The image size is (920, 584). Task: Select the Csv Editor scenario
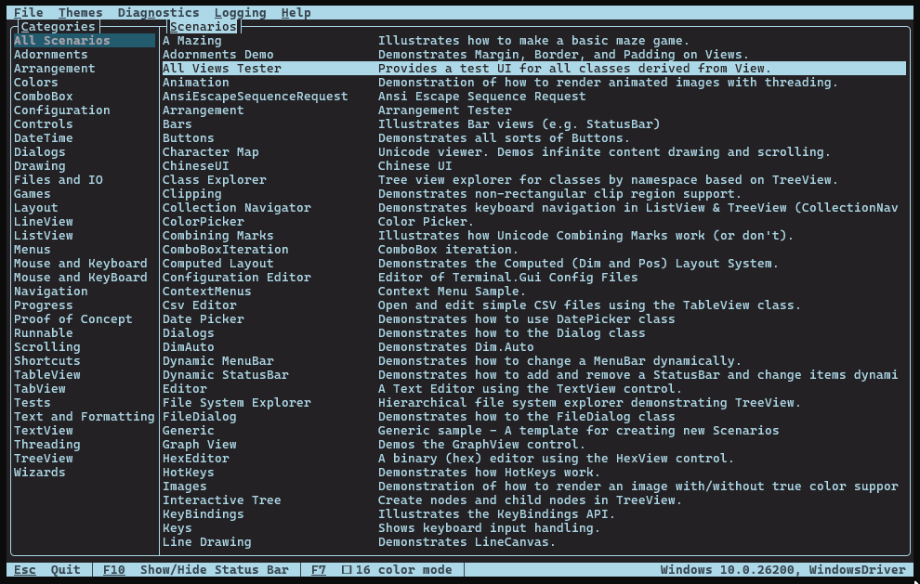(199, 305)
